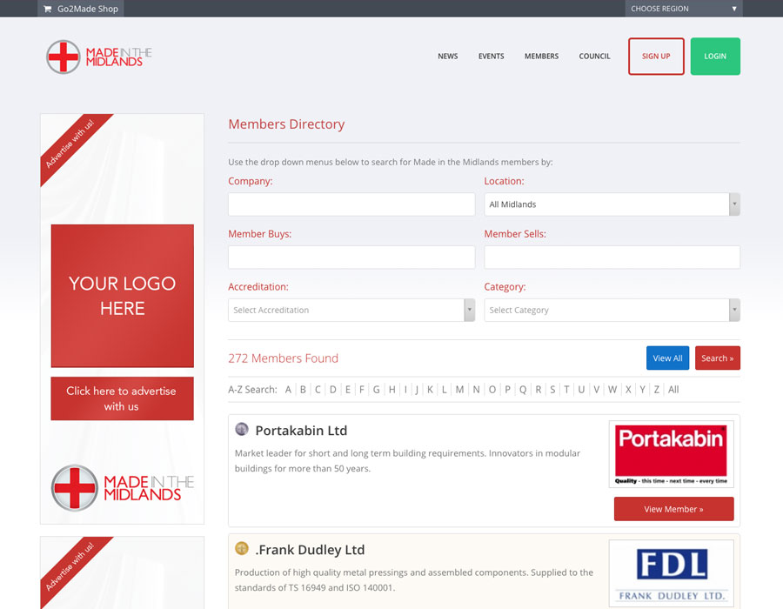Expand the Select Accreditation dropdown
The width and height of the screenshot is (783, 609).
pos(351,310)
